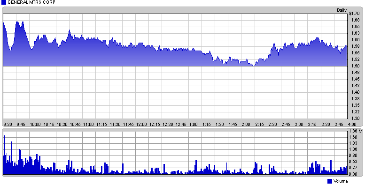Select the 1.33 volume axis label
365x185 pixels.
[353, 143]
